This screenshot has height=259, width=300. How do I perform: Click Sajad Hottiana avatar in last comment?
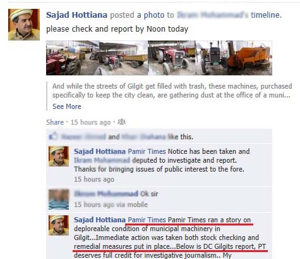pos(59,225)
